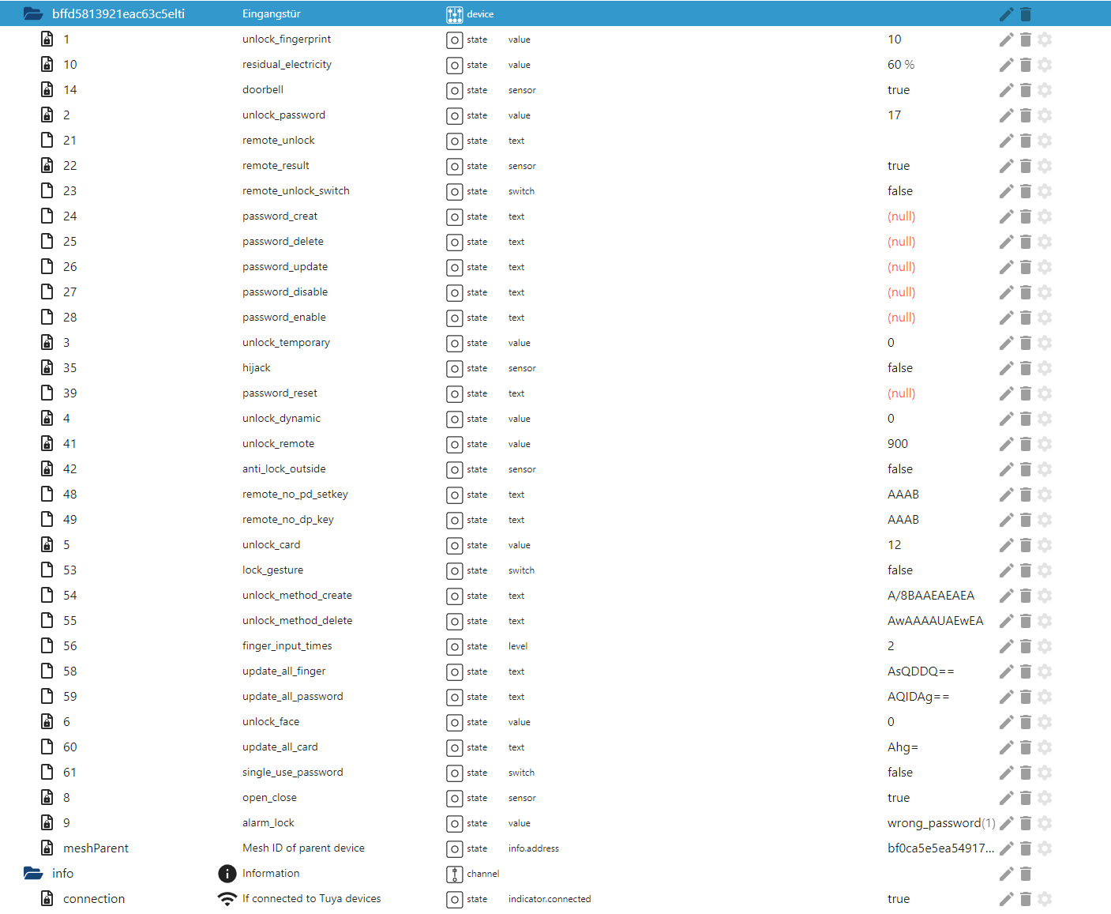Edit the info channel object
1111x914 pixels.
[x=1006, y=874]
